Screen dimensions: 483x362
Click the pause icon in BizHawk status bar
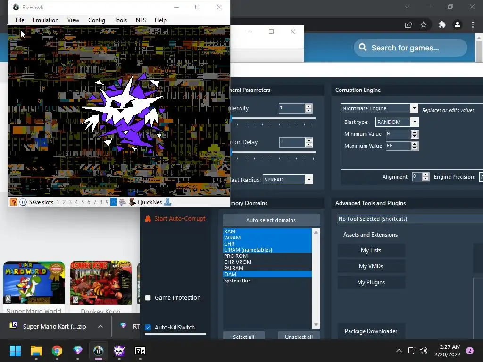[23, 202]
